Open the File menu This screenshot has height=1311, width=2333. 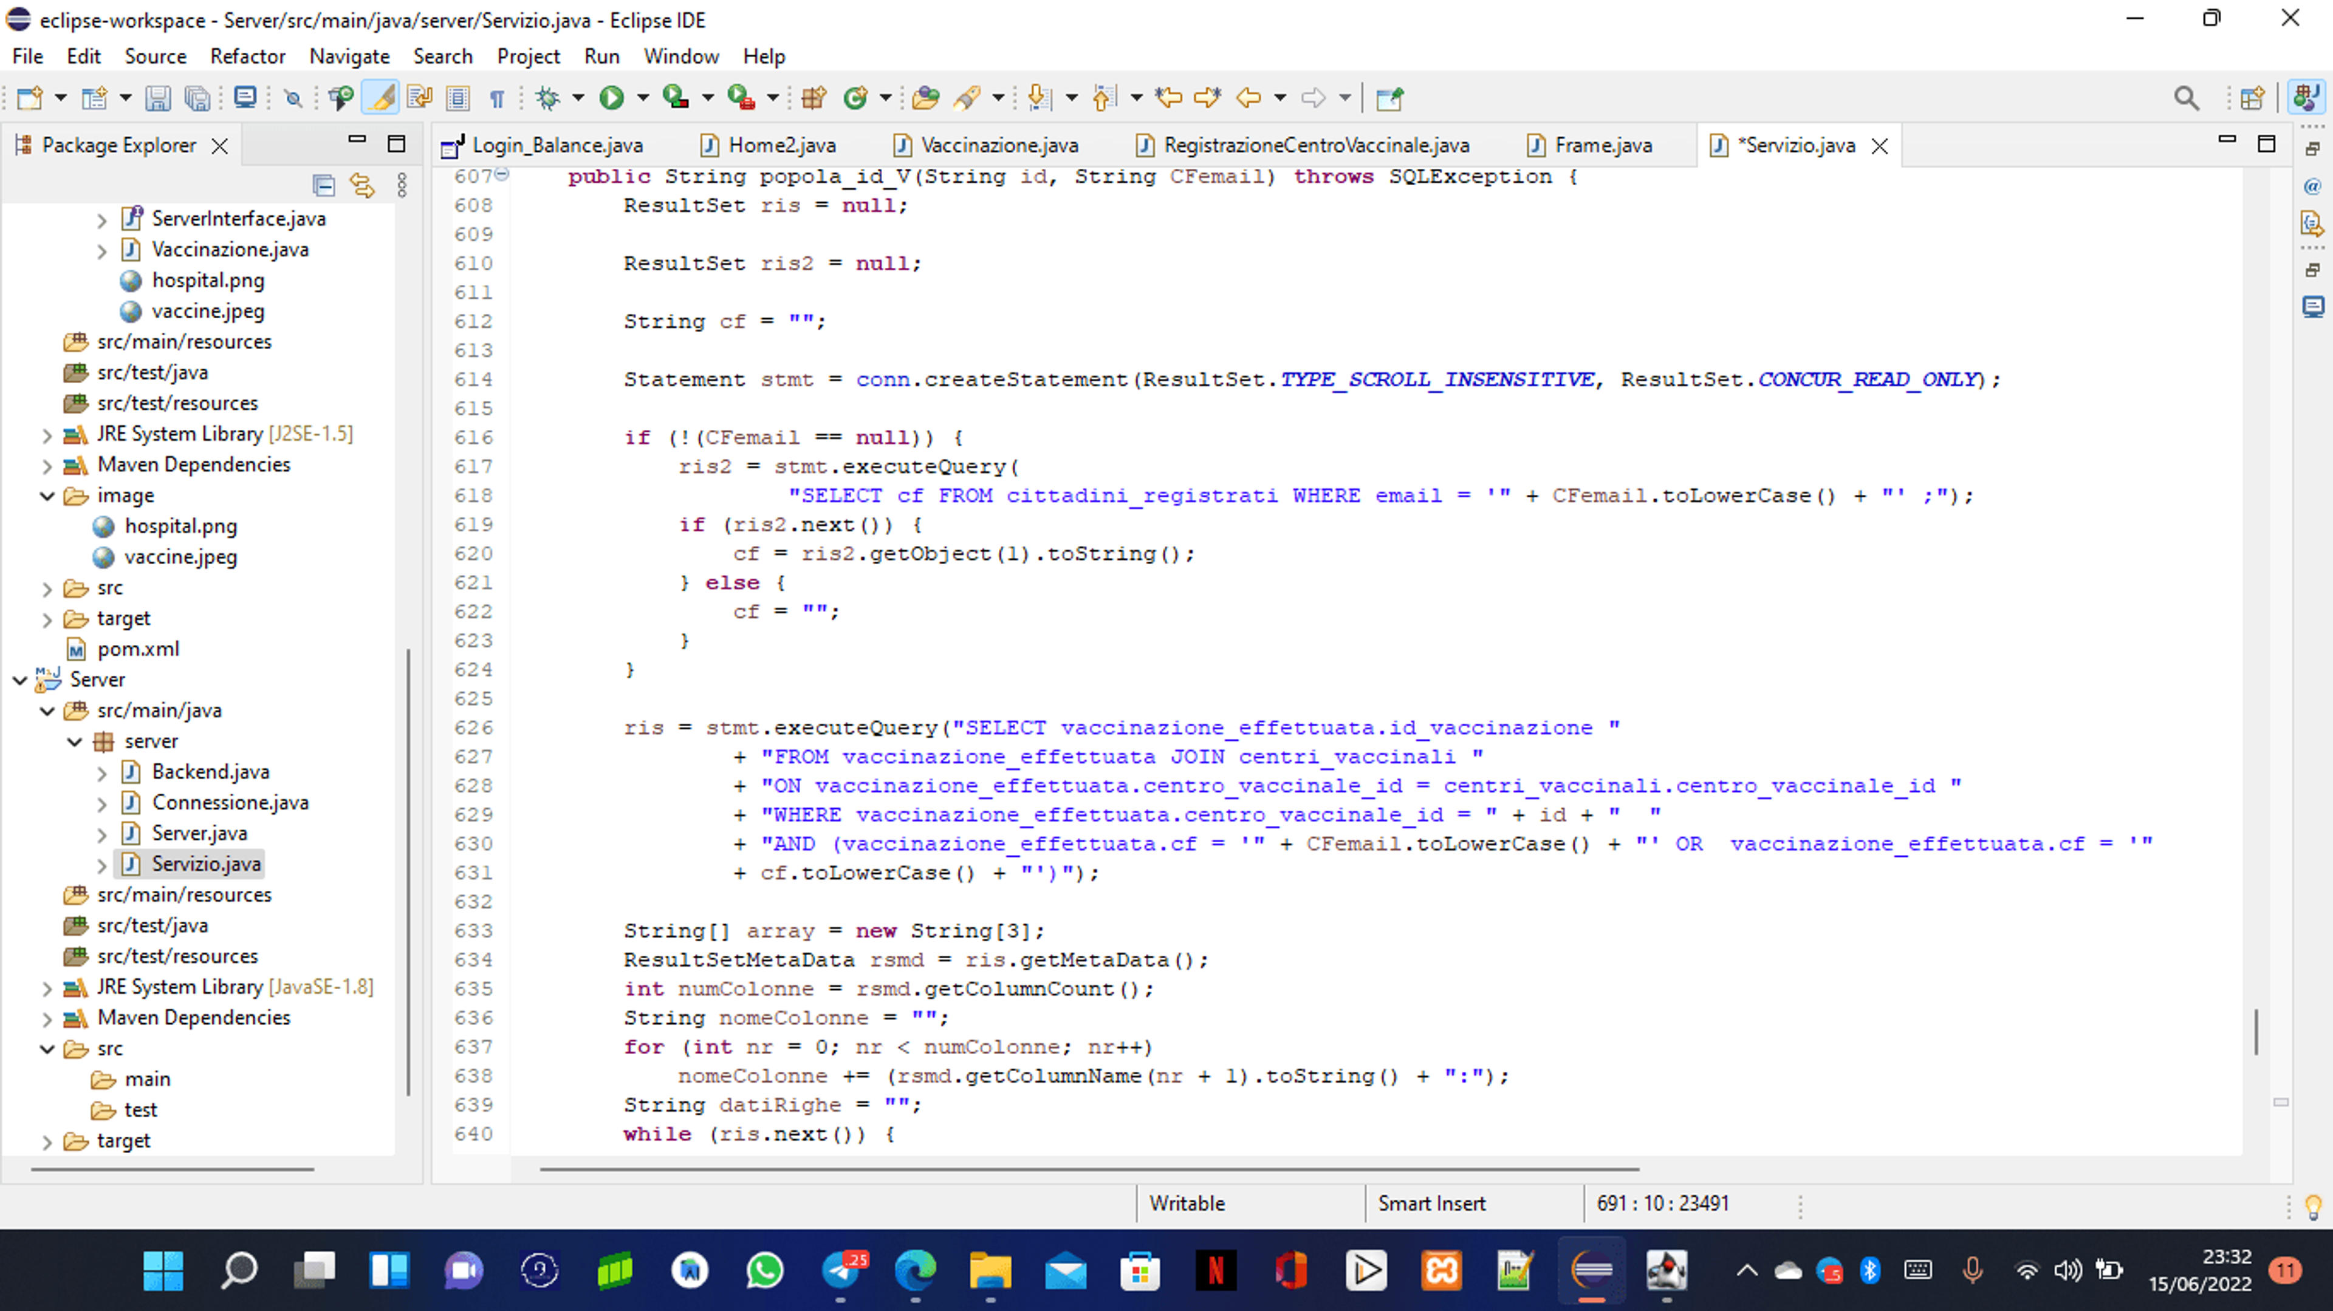[27, 56]
